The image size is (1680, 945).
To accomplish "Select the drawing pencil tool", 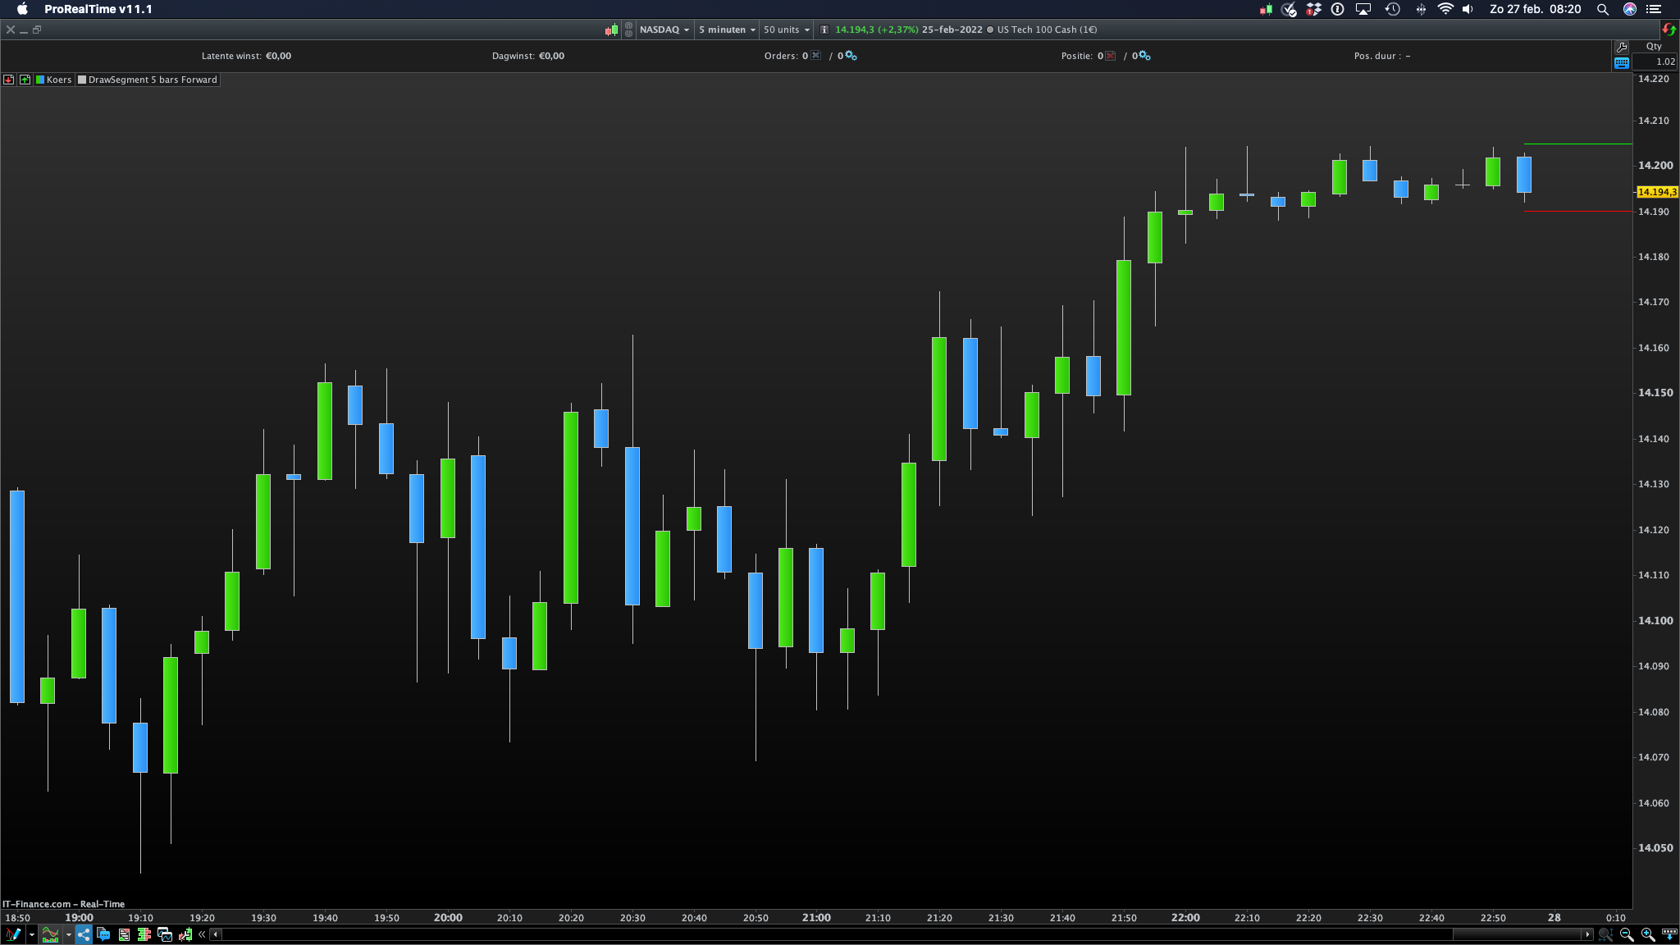I will click(13, 934).
